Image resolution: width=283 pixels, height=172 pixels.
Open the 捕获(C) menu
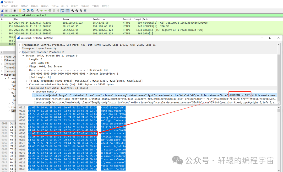45,6
